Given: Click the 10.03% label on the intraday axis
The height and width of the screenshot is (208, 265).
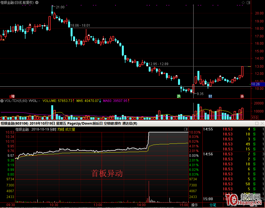Looking at the screenshot, I should pos(195,132).
